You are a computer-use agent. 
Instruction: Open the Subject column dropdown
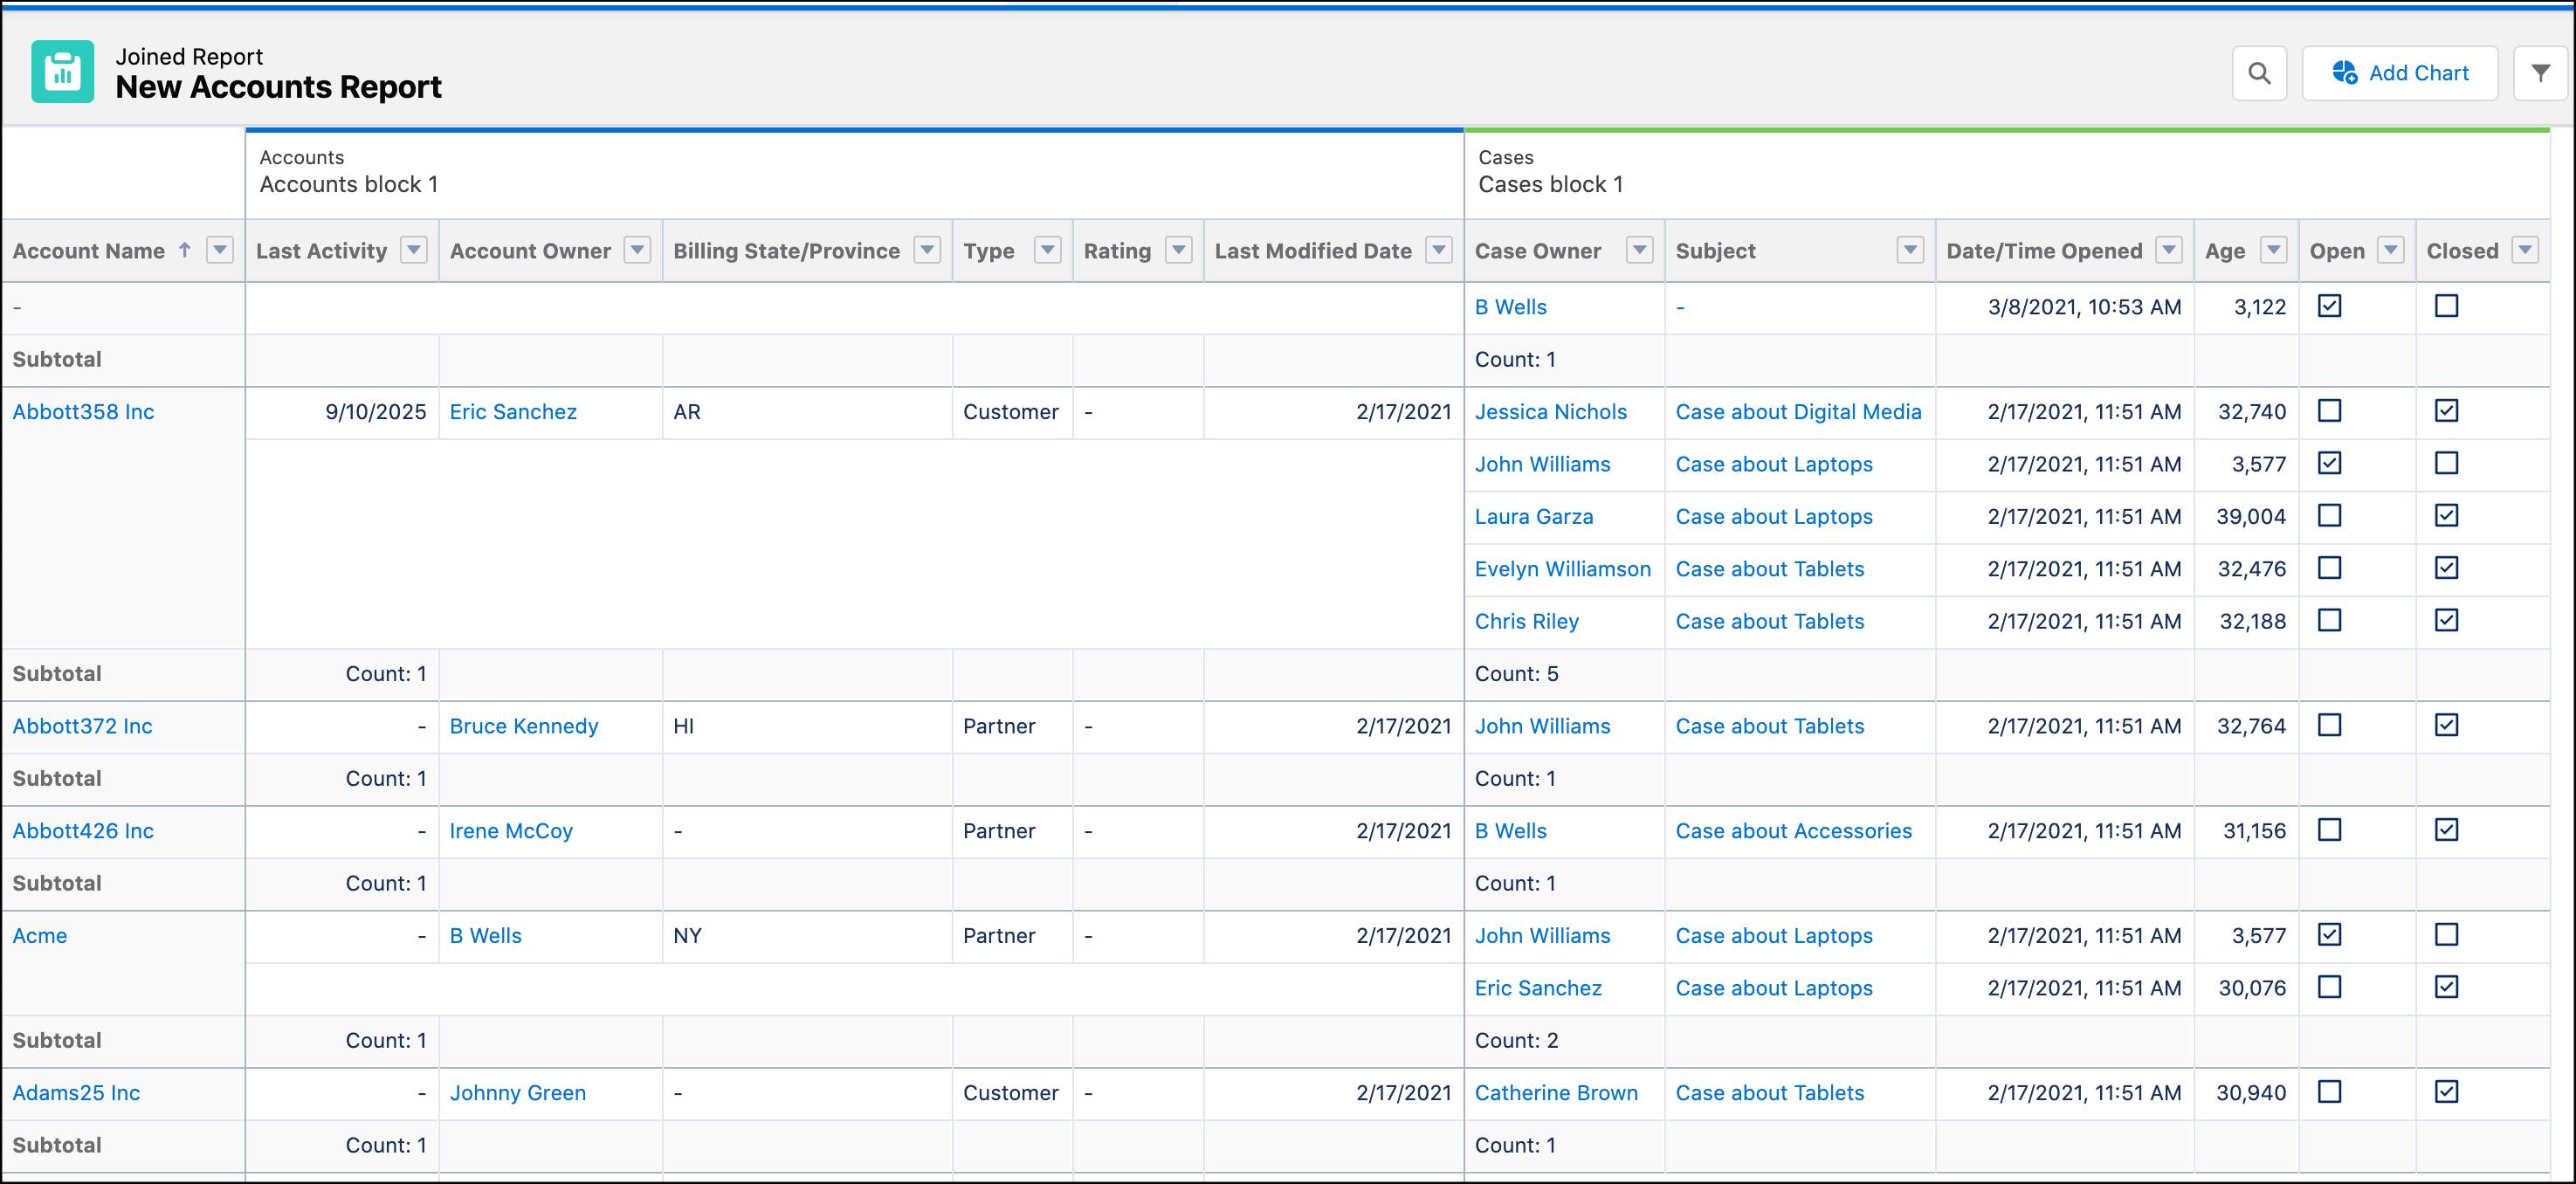coord(1911,250)
